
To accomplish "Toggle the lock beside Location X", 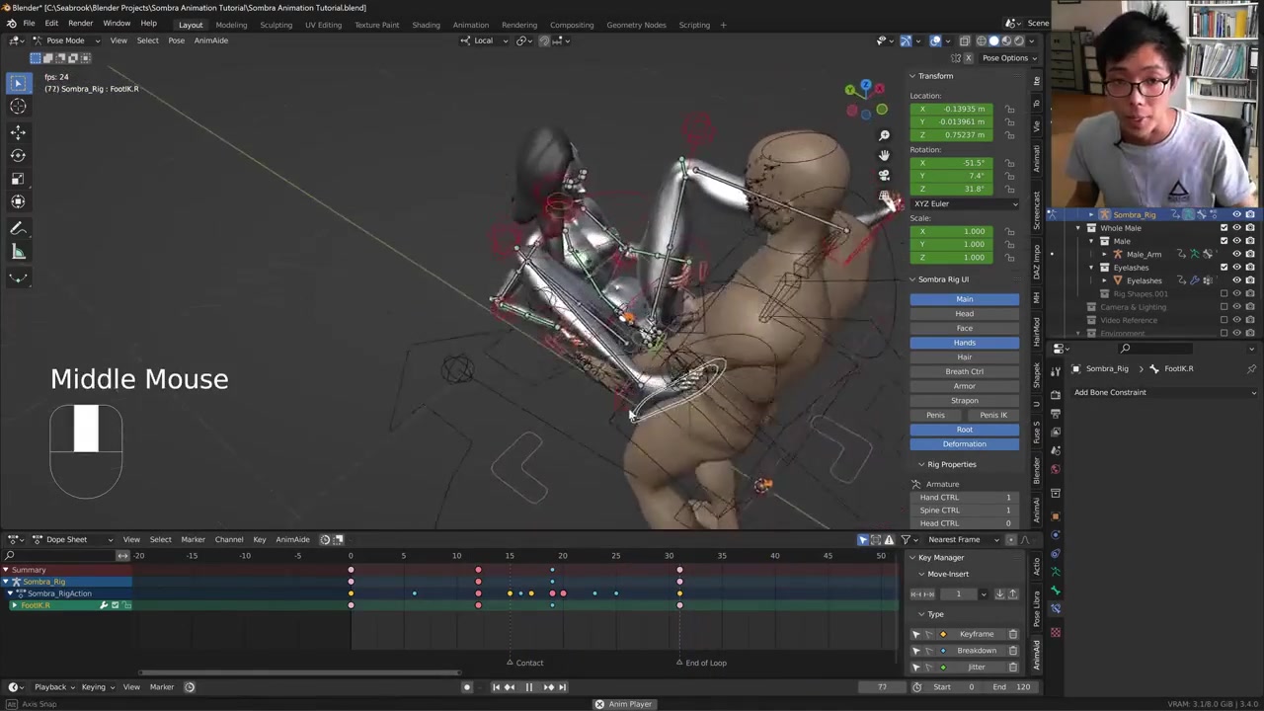I will (x=1009, y=109).
